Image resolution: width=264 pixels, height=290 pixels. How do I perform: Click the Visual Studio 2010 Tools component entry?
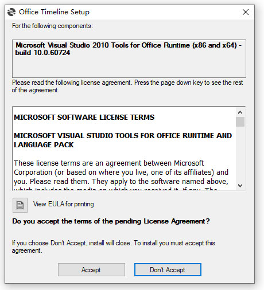[x=129, y=49]
